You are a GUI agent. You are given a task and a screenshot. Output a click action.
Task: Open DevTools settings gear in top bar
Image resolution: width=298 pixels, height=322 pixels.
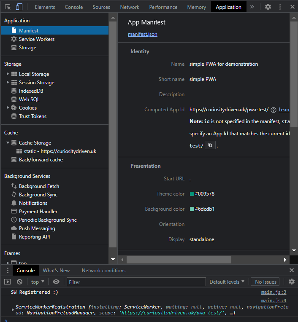point(268,7)
